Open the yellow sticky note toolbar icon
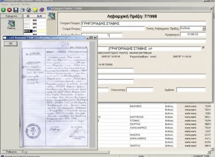The width and height of the screenshot is (215, 157). tap(35, 10)
